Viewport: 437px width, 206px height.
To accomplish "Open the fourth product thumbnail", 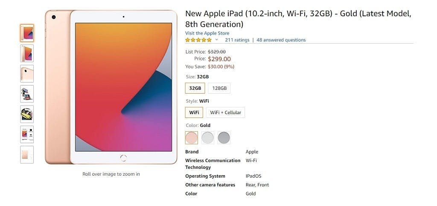I will click(x=27, y=94).
